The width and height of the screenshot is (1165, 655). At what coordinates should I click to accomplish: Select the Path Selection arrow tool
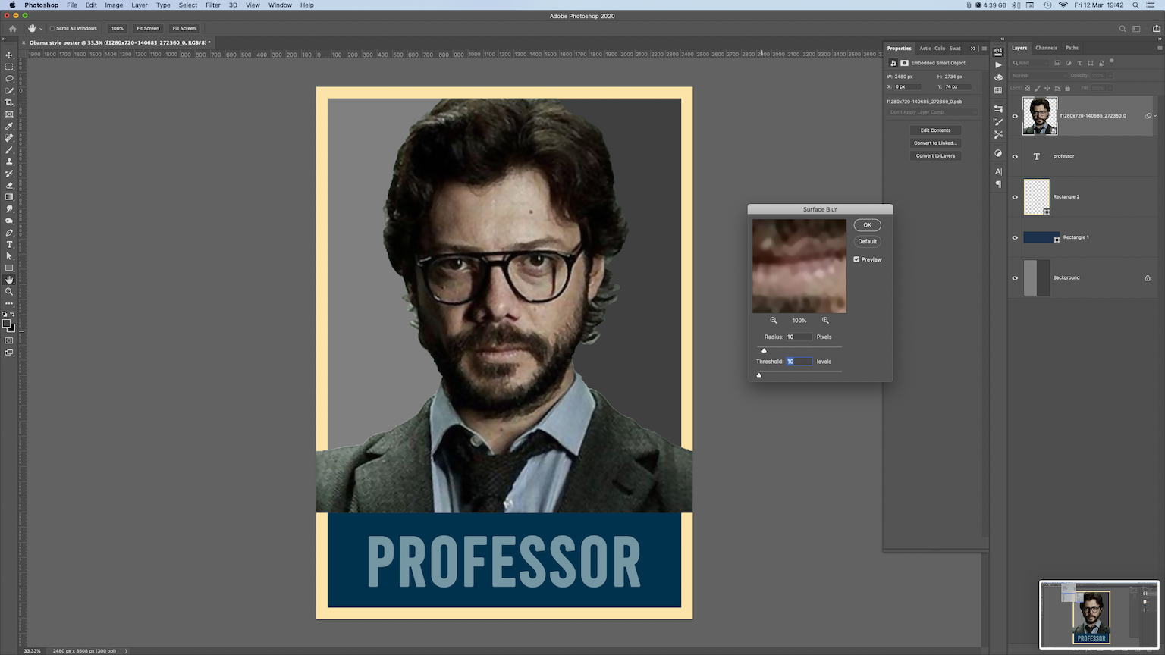tap(9, 256)
